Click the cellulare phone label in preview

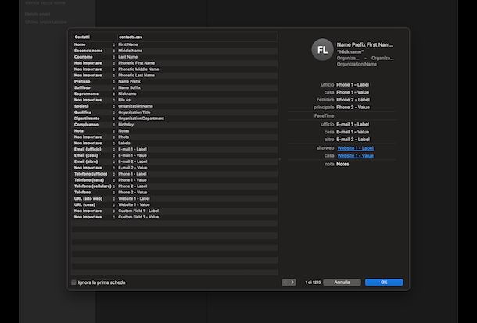coord(325,100)
